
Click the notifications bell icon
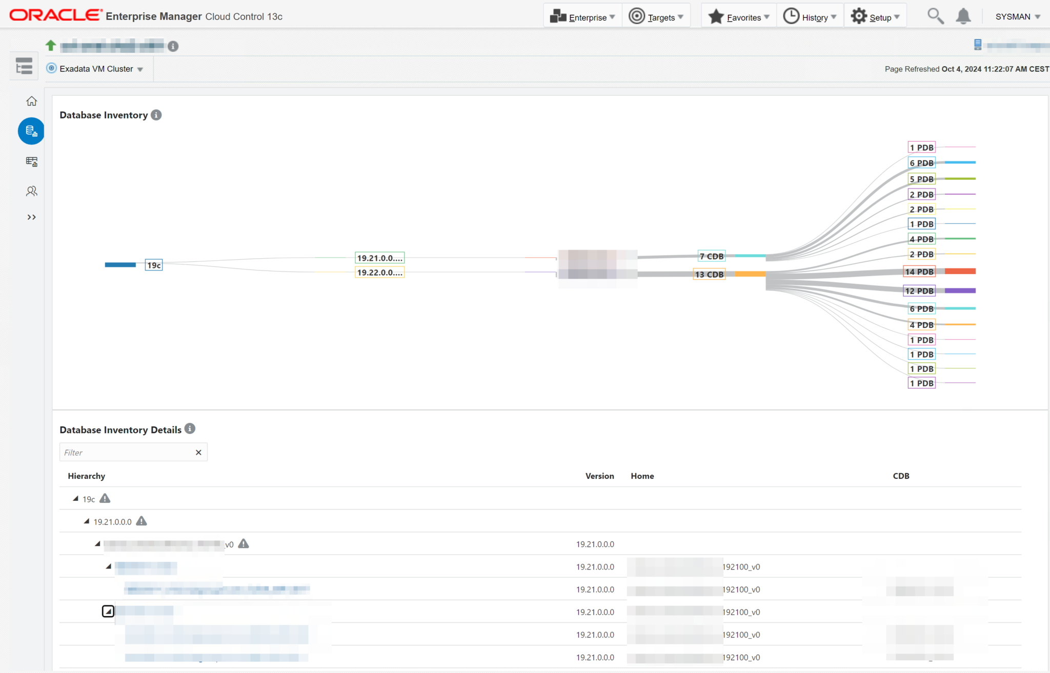click(963, 16)
